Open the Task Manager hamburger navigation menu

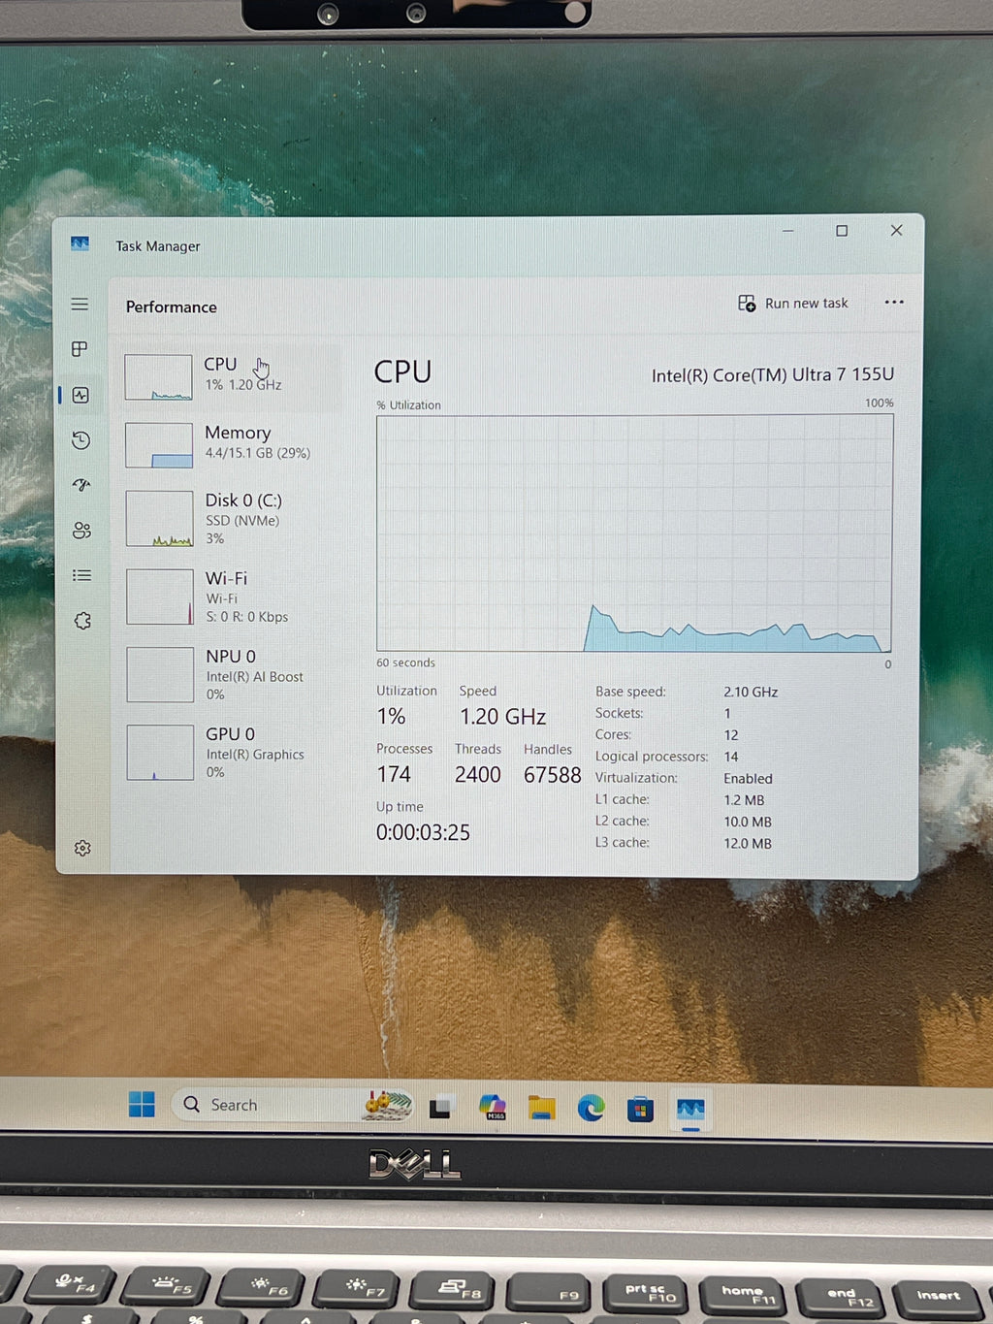pos(80,305)
